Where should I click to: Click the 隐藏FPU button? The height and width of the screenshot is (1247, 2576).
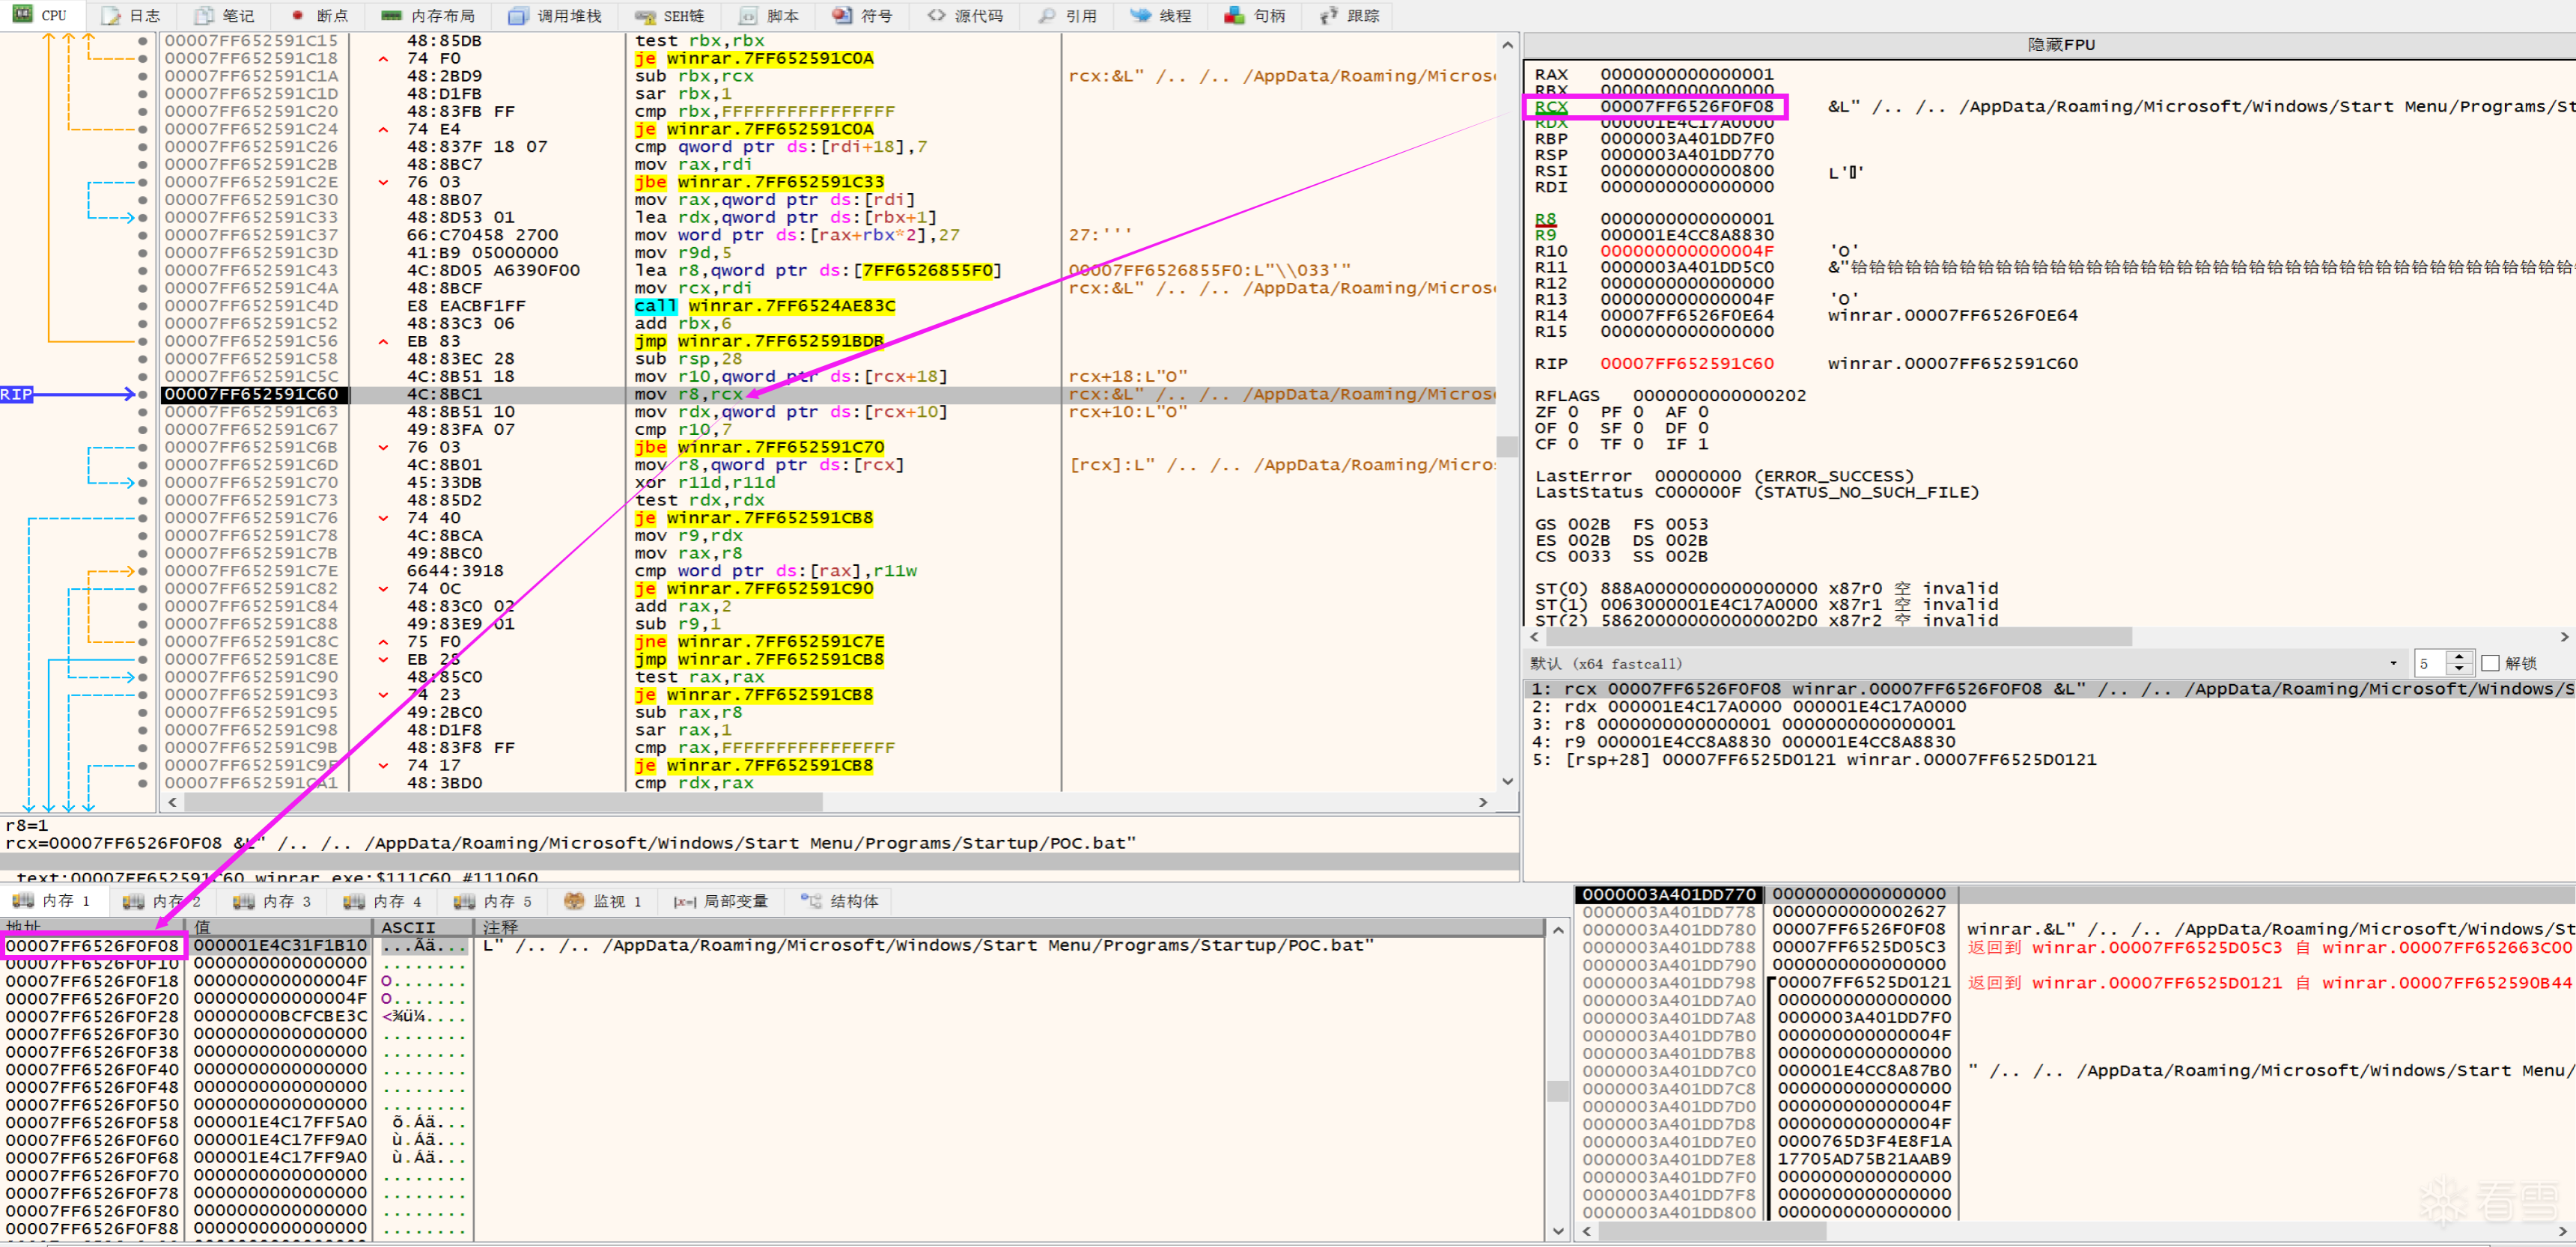point(2060,45)
